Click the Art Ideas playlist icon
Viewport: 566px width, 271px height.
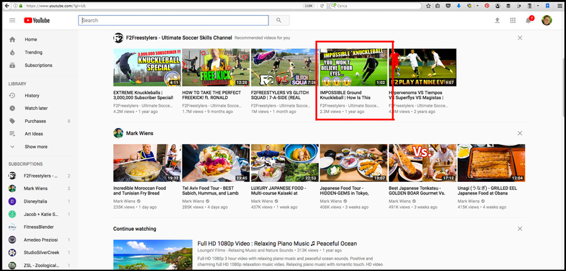pyautogui.click(x=13, y=134)
